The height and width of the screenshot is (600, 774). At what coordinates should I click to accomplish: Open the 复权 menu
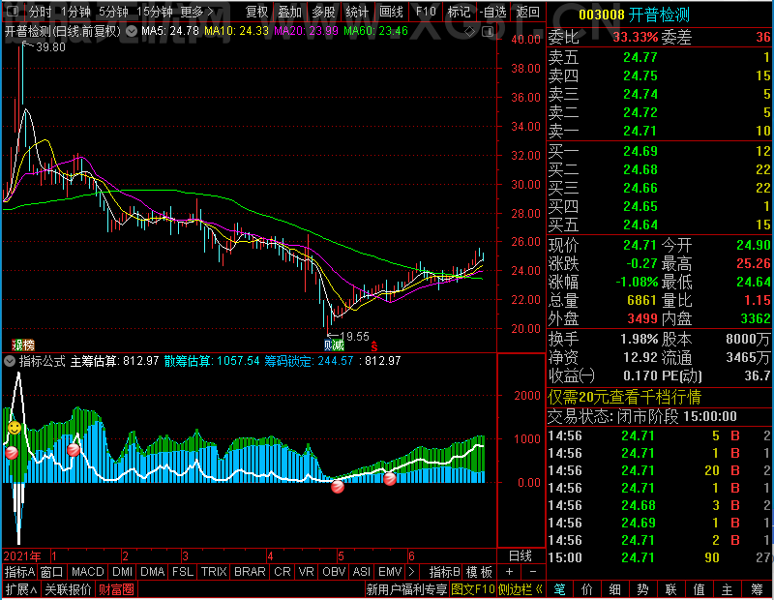tap(256, 12)
